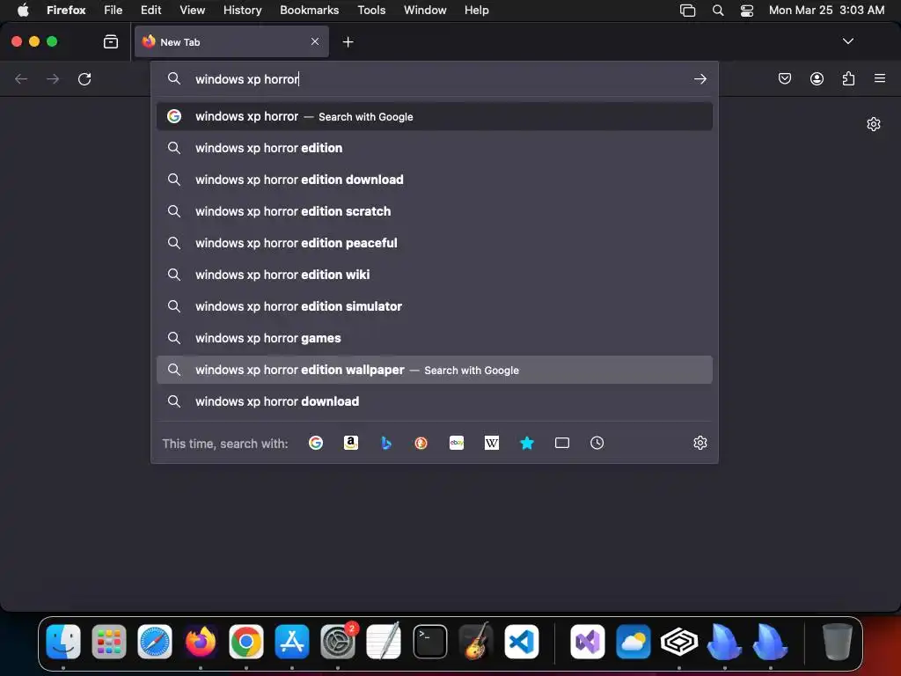Open Terminal from the Dock
This screenshot has width=901, height=676.
[x=429, y=641]
